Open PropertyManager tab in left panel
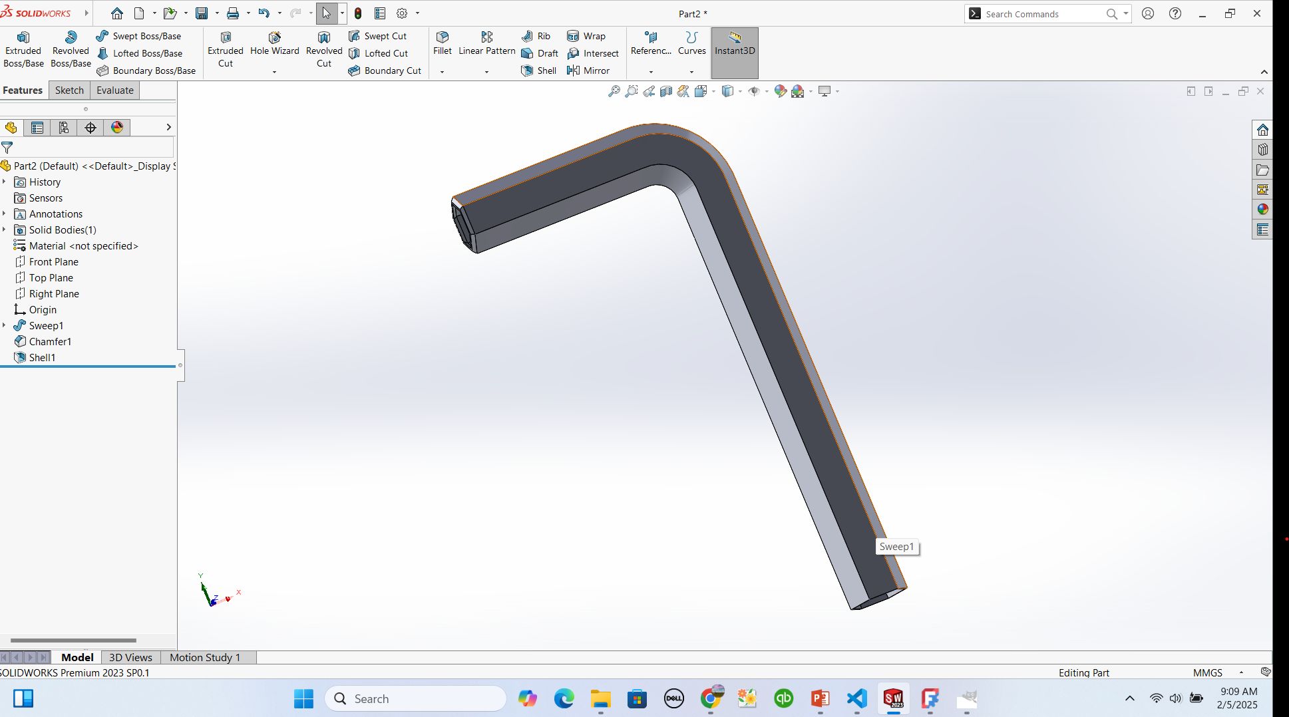This screenshot has height=717, width=1289. (37, 128)
